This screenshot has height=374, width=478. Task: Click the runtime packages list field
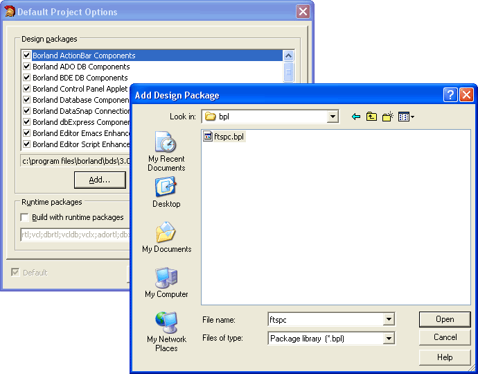tap(76, 235)
